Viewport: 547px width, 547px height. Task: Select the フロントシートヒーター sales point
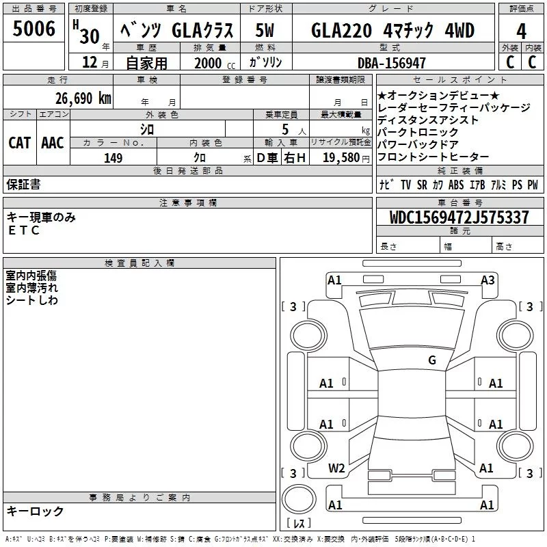[x=433, y=157]
